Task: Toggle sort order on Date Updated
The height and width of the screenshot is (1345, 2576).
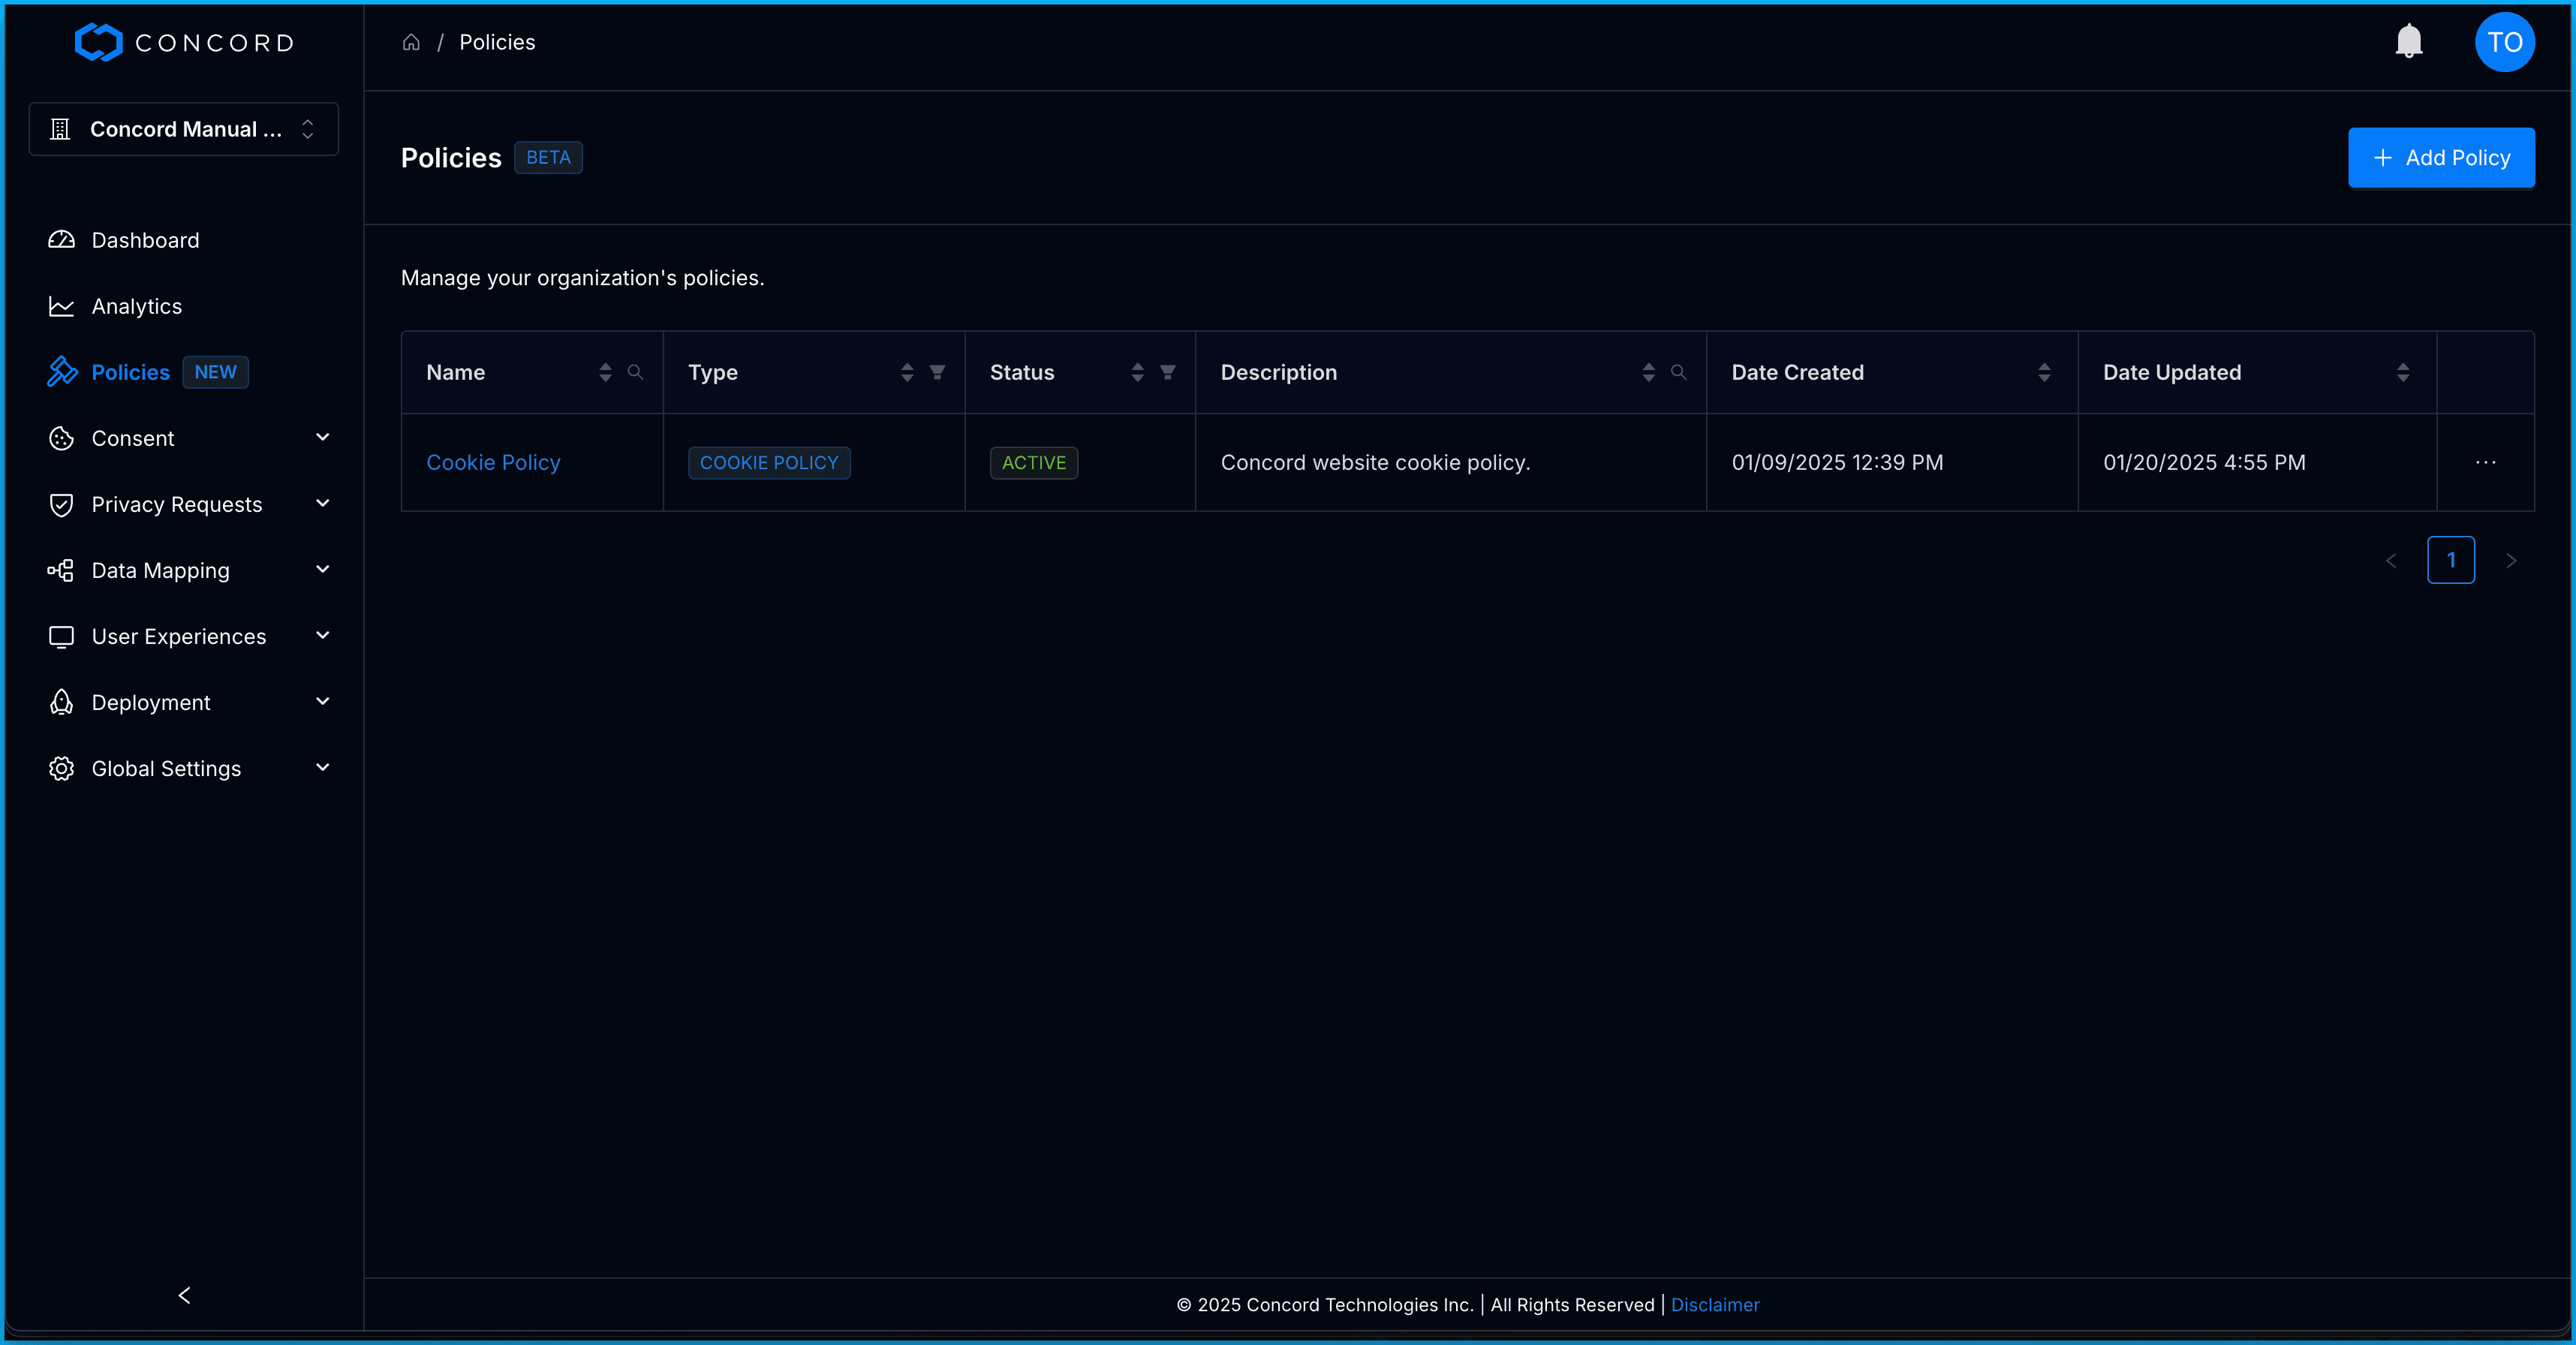Action: (x=2402, y=372)
